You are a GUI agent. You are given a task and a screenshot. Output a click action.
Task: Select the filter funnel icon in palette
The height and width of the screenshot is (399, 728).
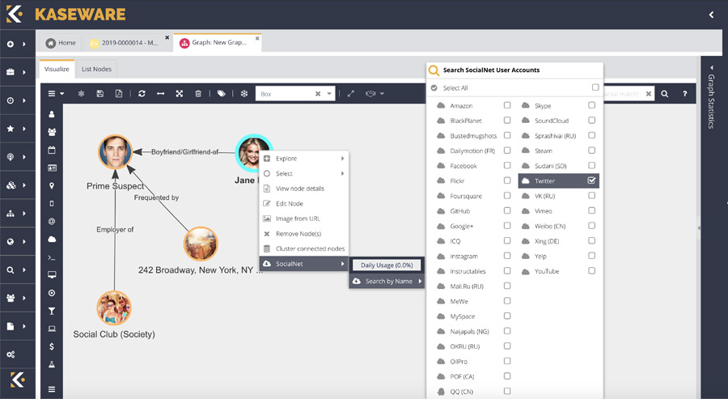[x=52, y=311]
